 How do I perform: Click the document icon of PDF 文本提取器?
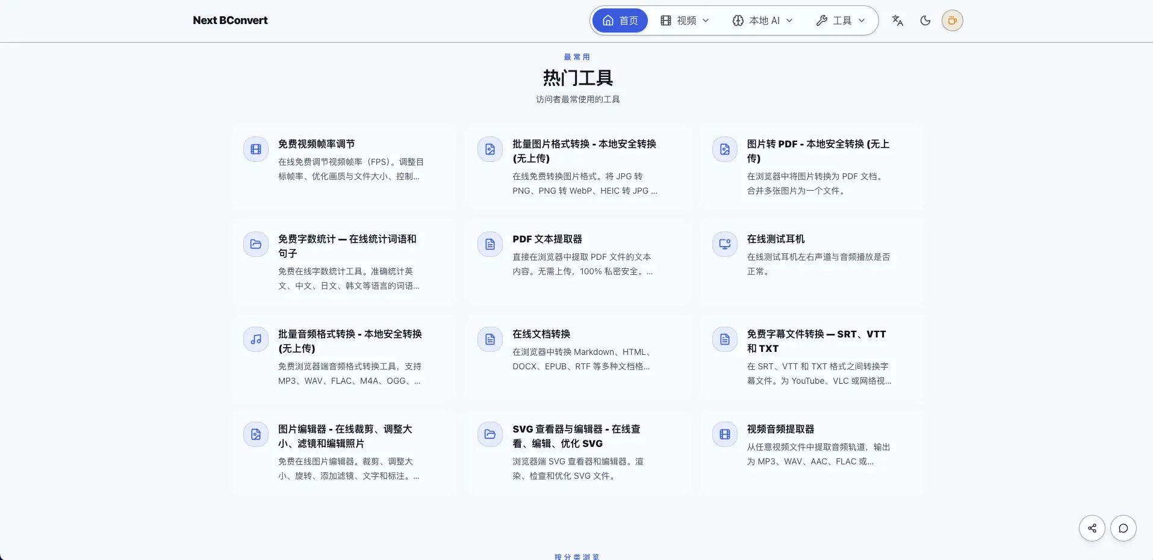point(490,244)
